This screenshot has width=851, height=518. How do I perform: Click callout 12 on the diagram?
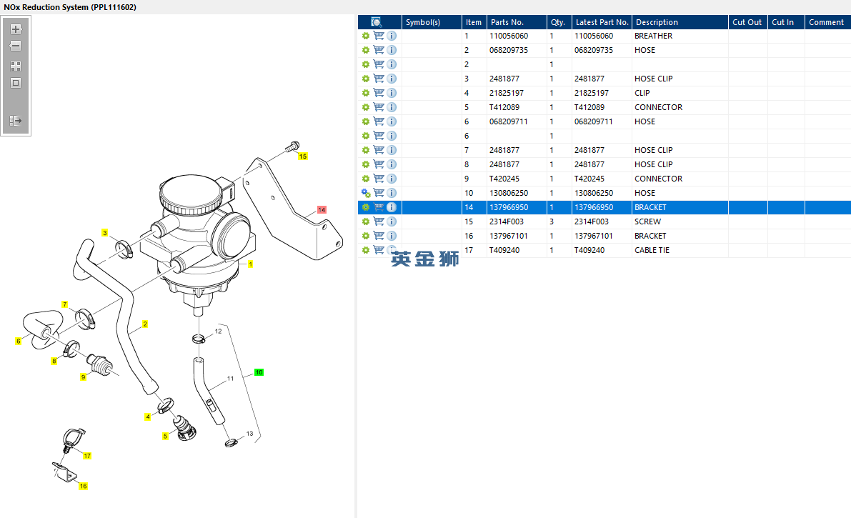(218, 332)
